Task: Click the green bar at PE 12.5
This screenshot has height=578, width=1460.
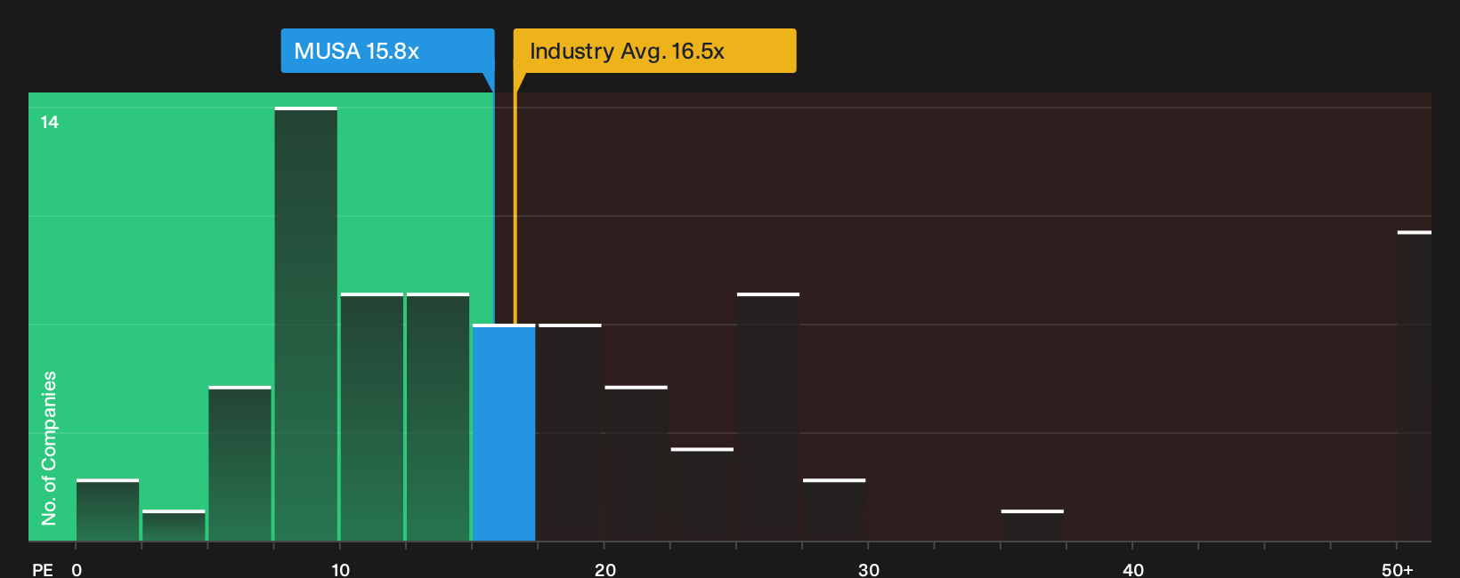Action: pos(438,417)
